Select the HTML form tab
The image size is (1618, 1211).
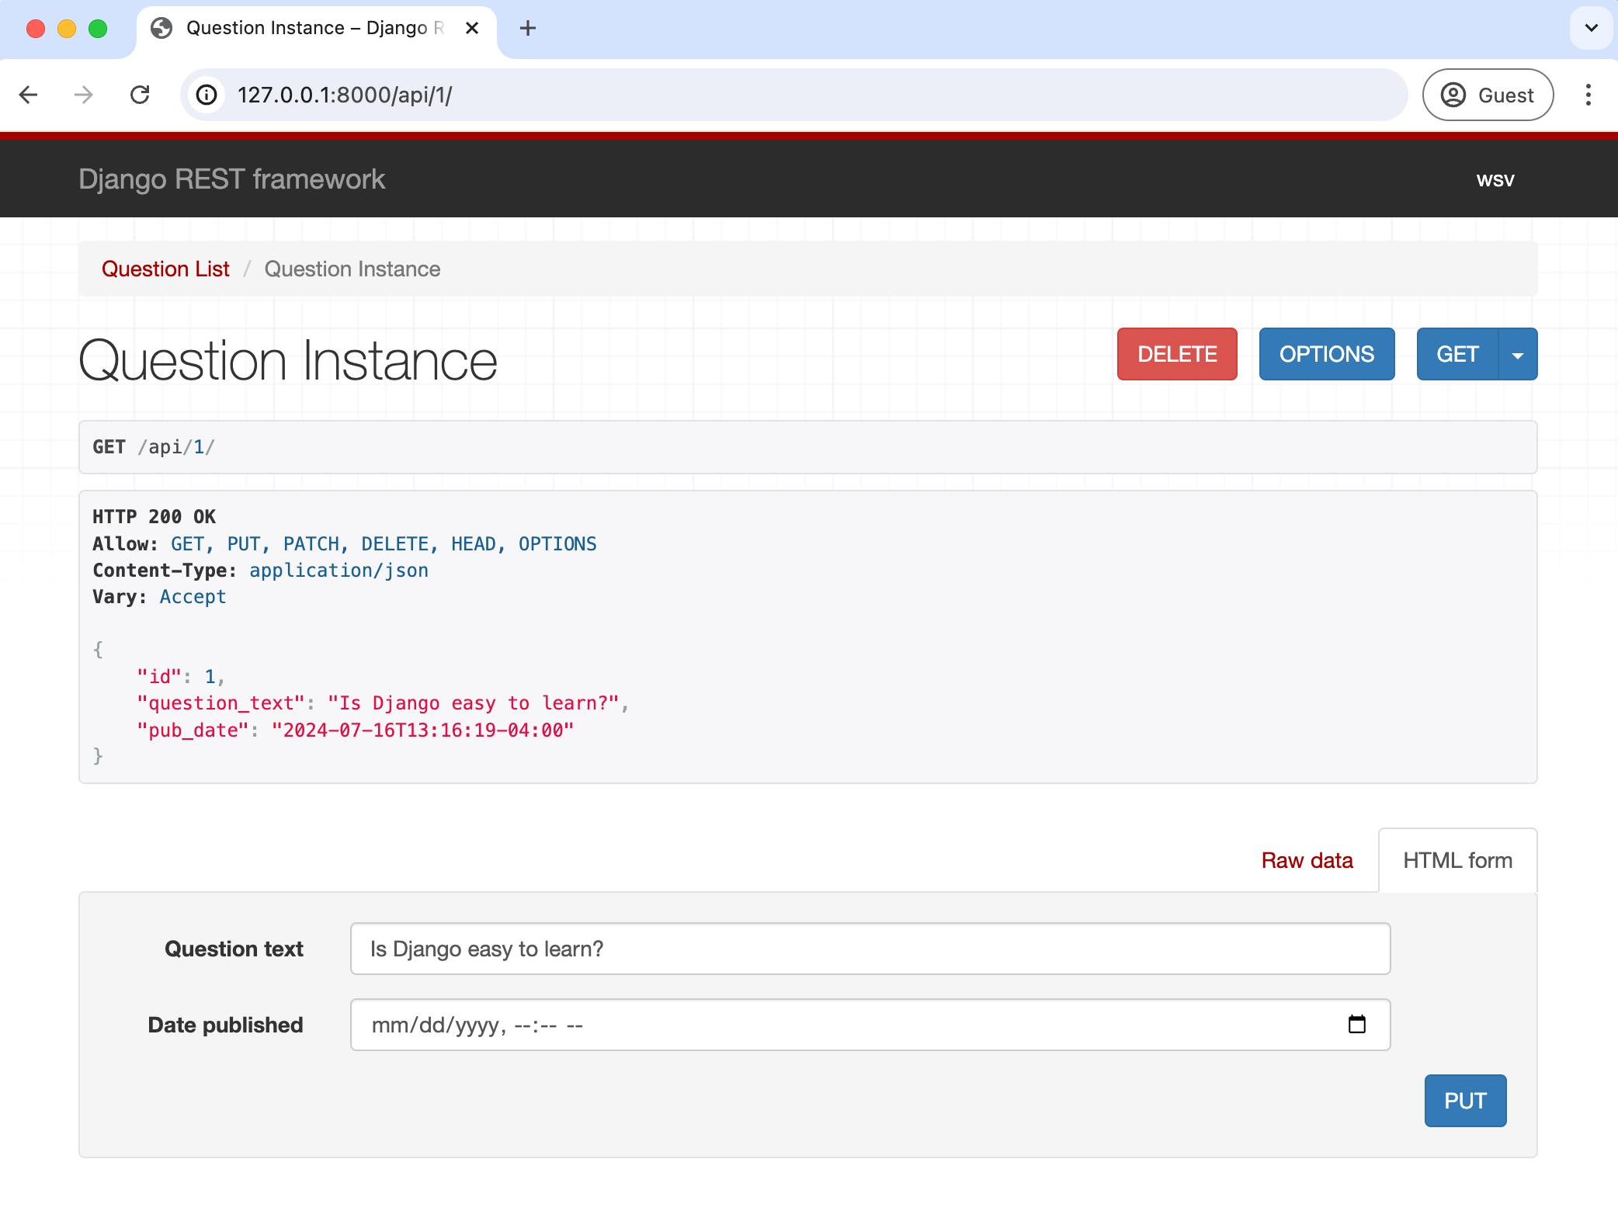(1457, 860)
